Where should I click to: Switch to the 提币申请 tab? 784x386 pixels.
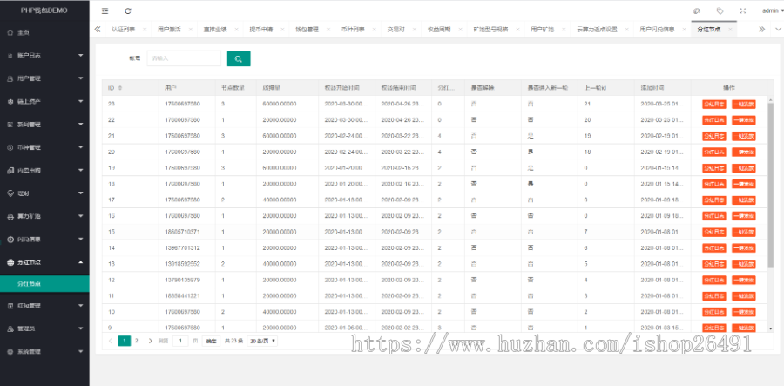[x=261, y=30]
